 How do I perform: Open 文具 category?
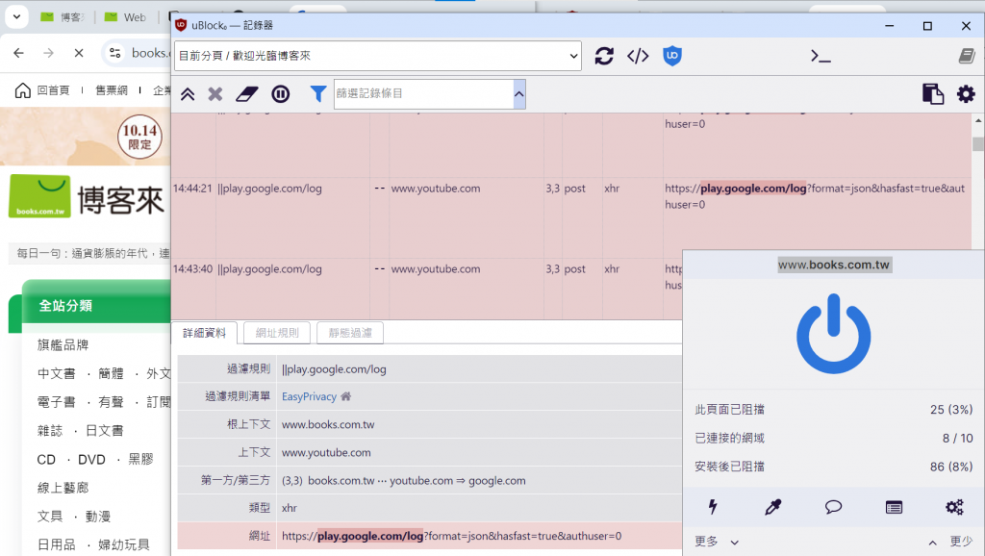click(x=50, y=517)
